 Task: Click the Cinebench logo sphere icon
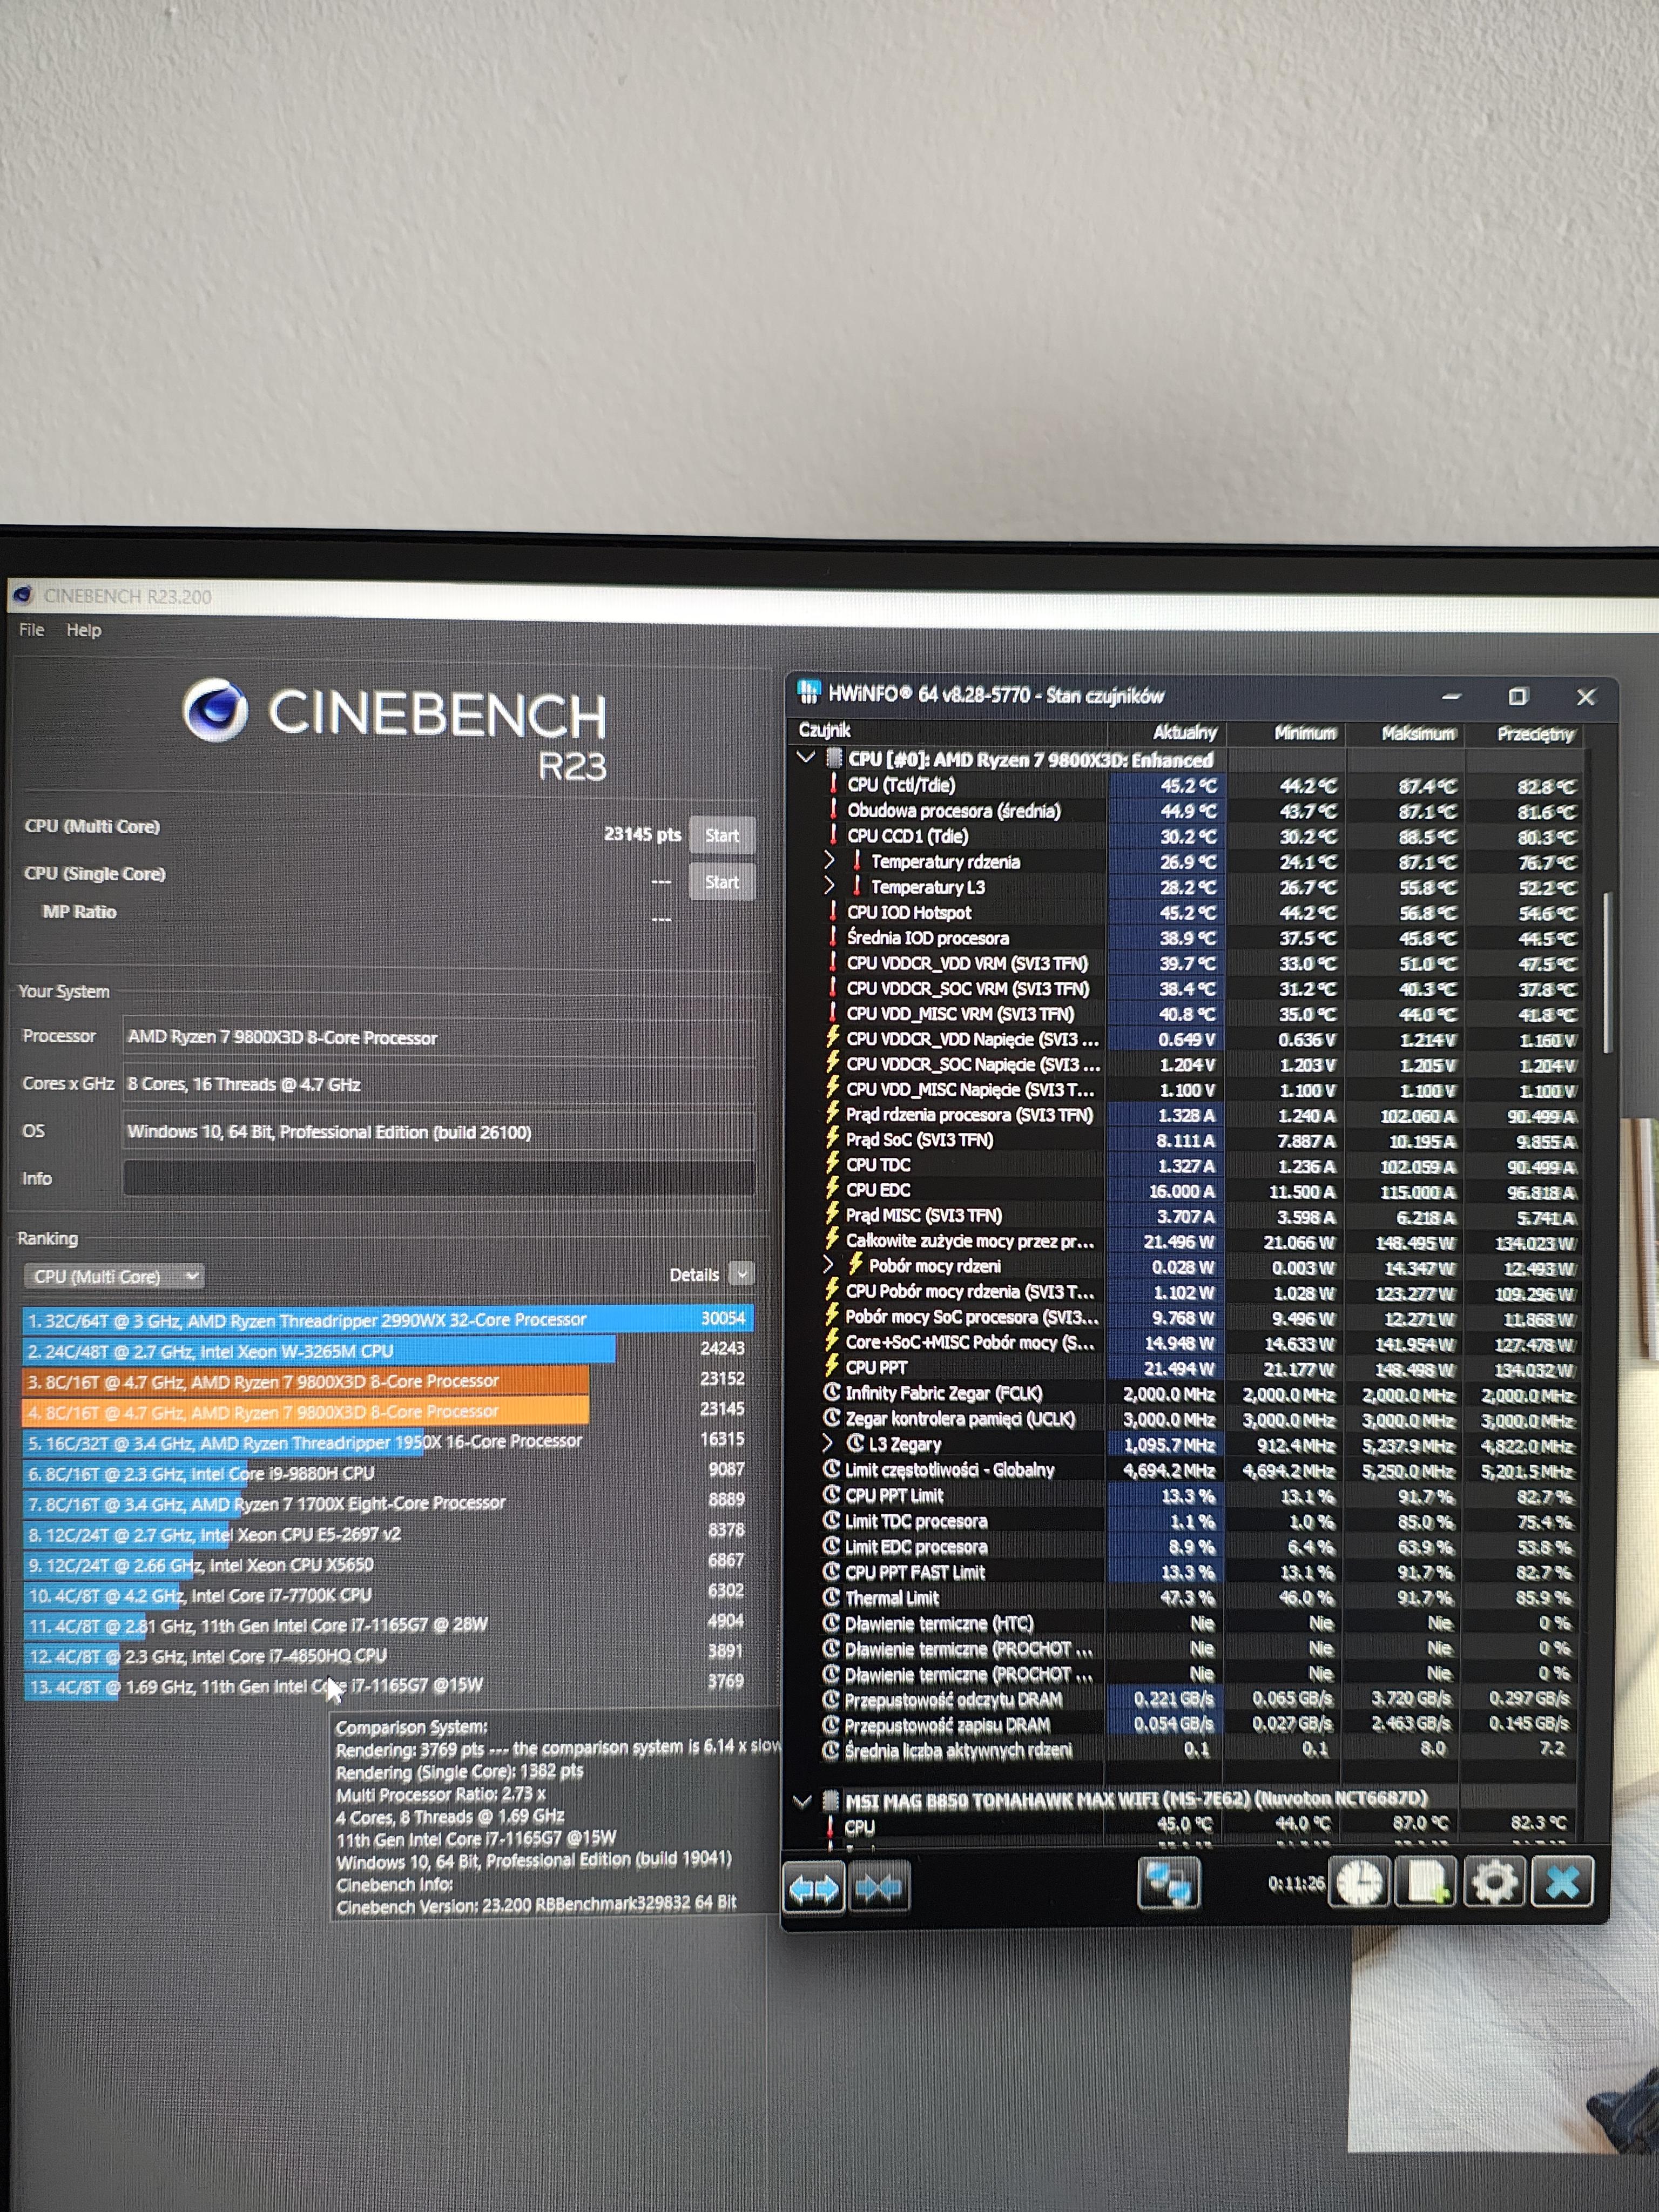(x=215, y=710)
